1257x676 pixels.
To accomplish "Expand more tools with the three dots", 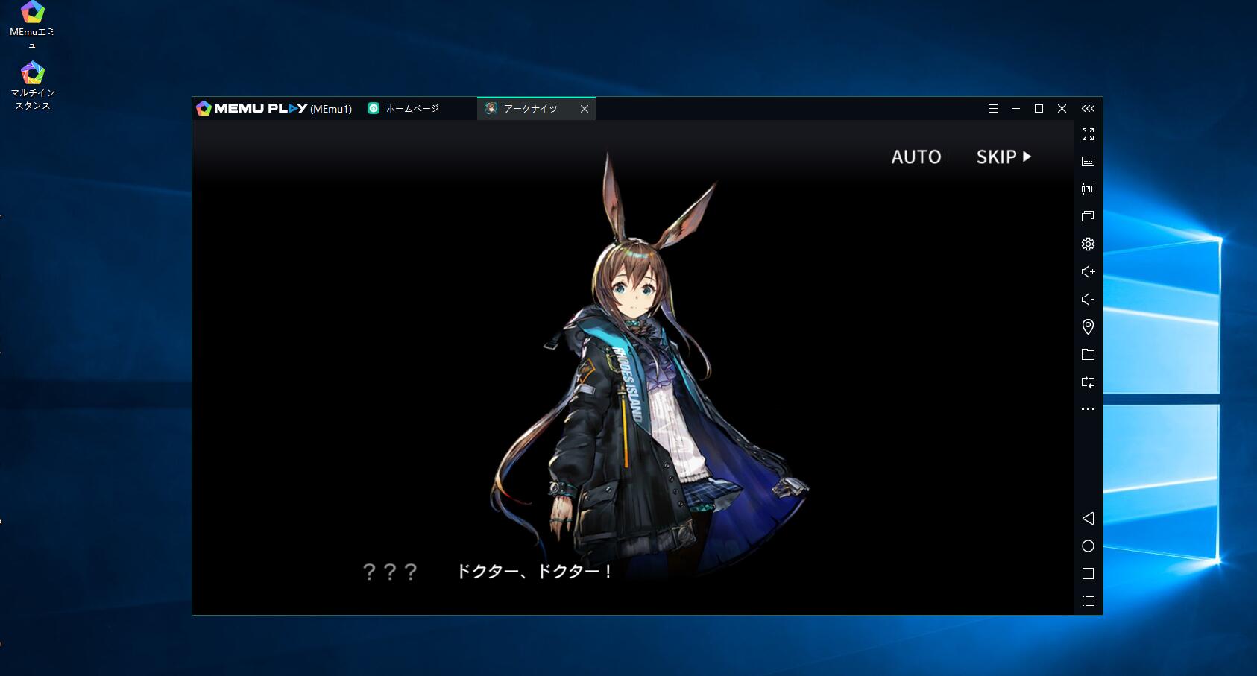I will coord(1088,409).
